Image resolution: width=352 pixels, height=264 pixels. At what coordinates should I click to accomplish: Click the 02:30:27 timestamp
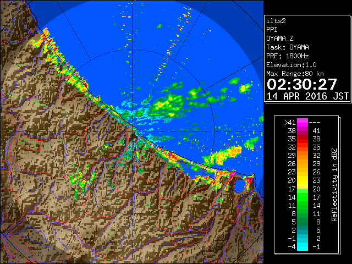tap(302, 84)
